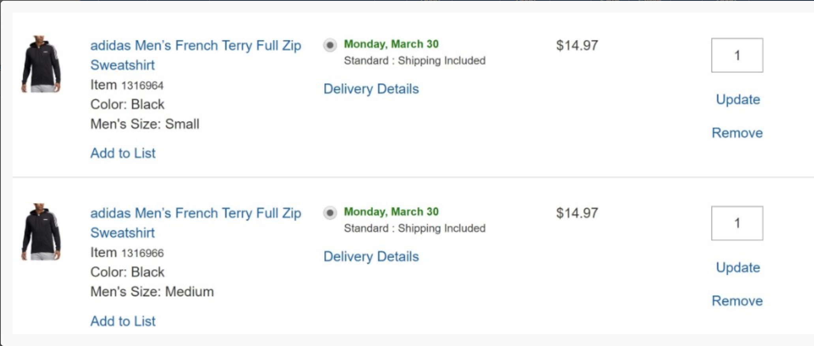814x346 pixels.
Task: Remove the Medium sweatshirt from cart
Action: [737, 301]
